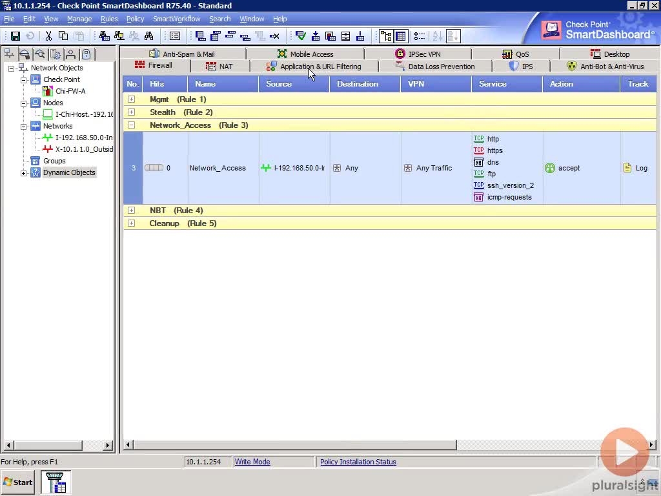Click the dns service icon in rule 3
This screenshot has height=496, width=661.
(x=478, y=162)
